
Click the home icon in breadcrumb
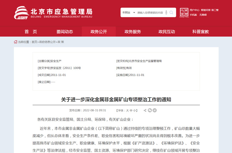click(16, 42)
